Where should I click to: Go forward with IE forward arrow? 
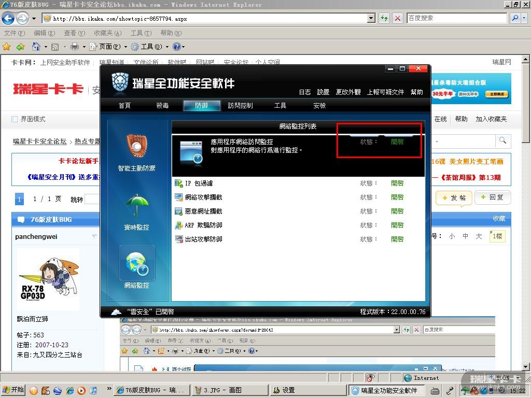click(22, 18)
